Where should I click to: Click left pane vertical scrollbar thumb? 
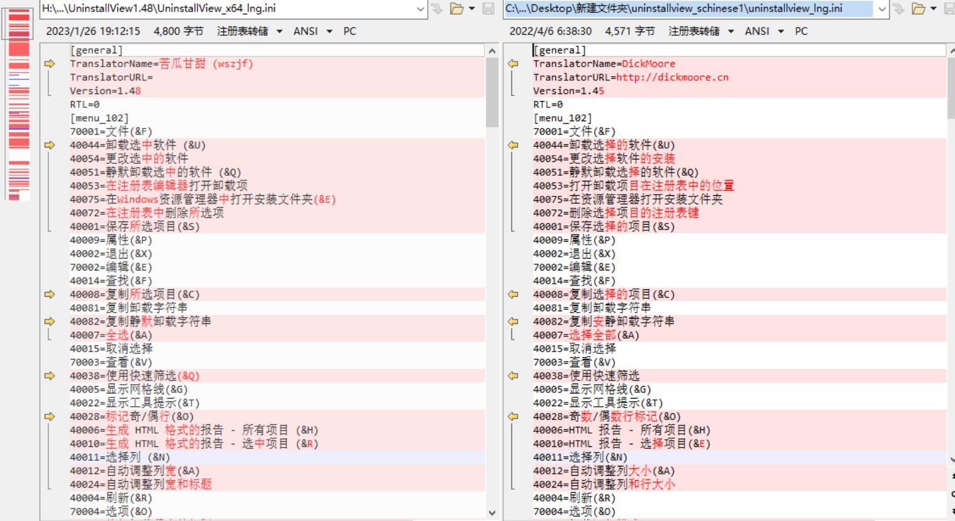[492, 92]
